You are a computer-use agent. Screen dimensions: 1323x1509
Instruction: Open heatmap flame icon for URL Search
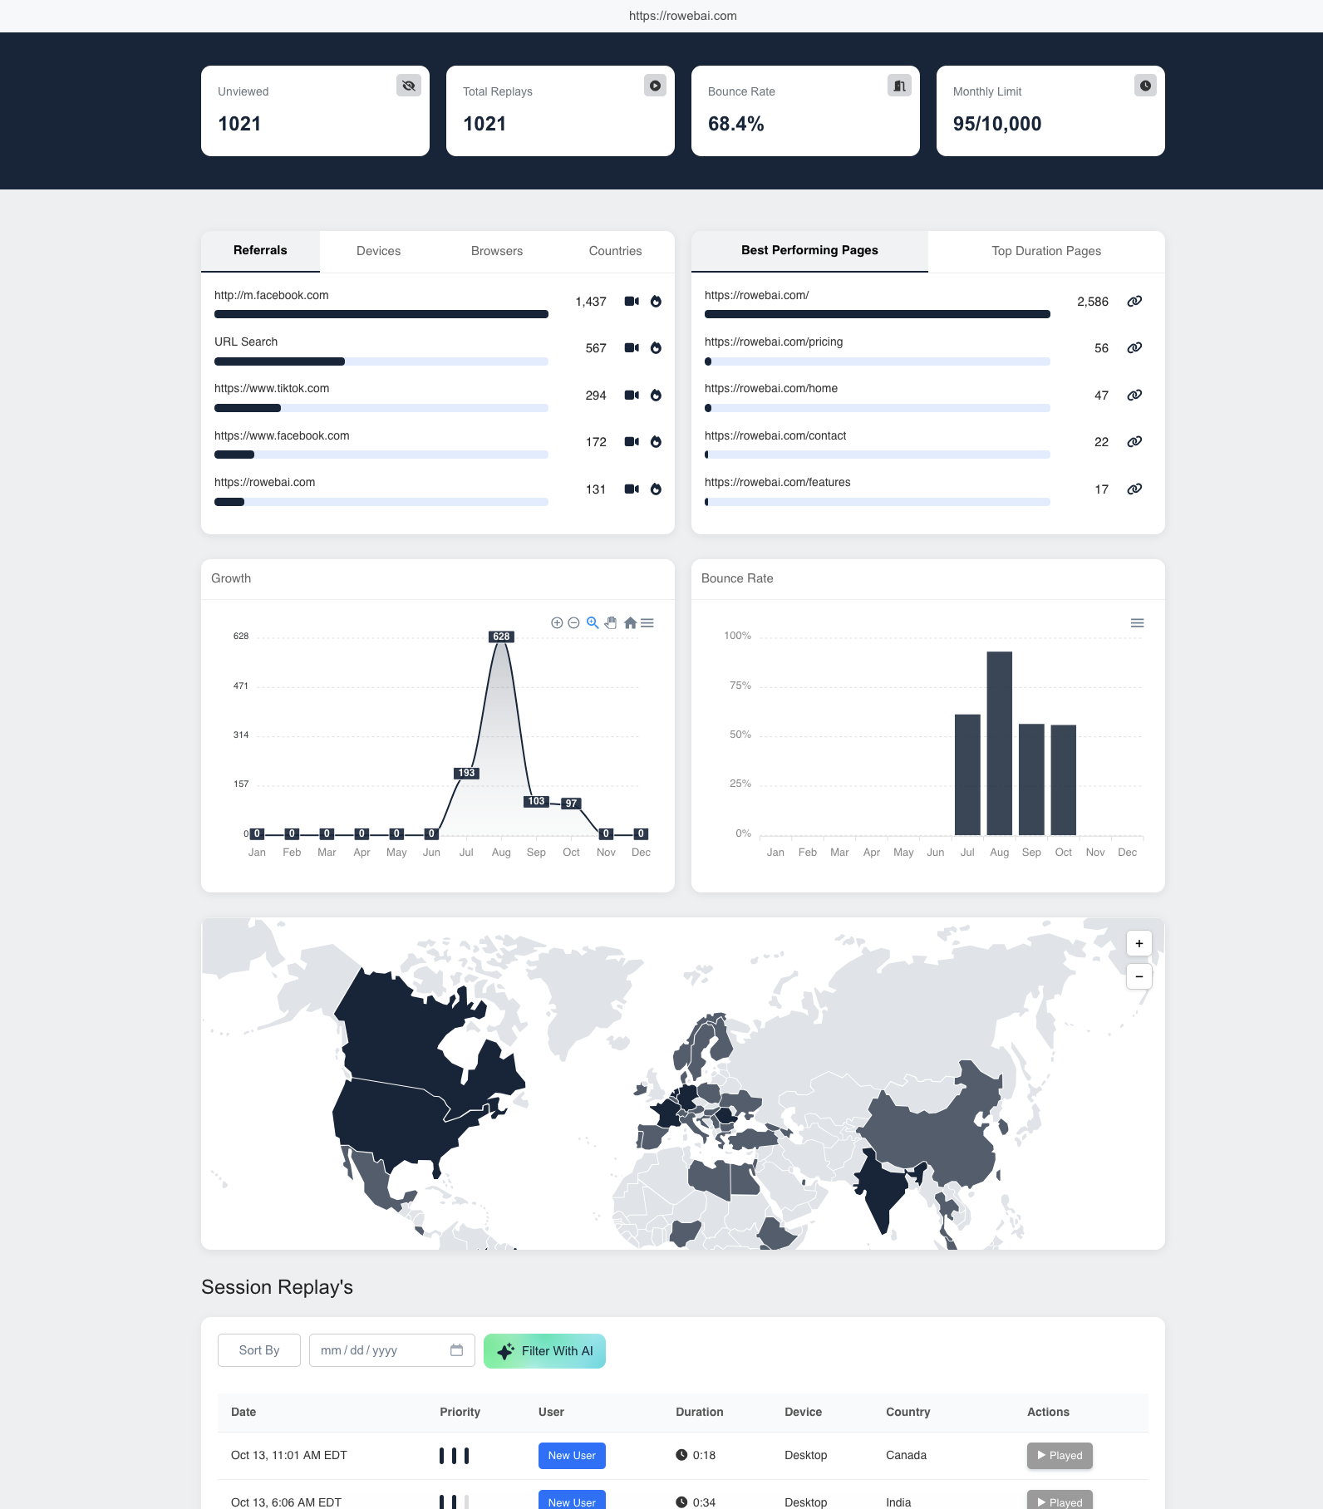pos(656,348)
